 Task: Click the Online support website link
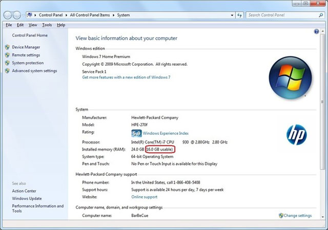point(145,197)
